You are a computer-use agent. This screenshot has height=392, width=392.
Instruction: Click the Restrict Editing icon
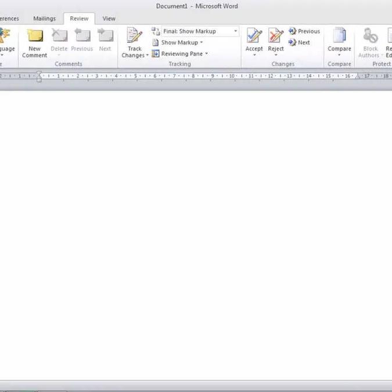click(390, 35)
